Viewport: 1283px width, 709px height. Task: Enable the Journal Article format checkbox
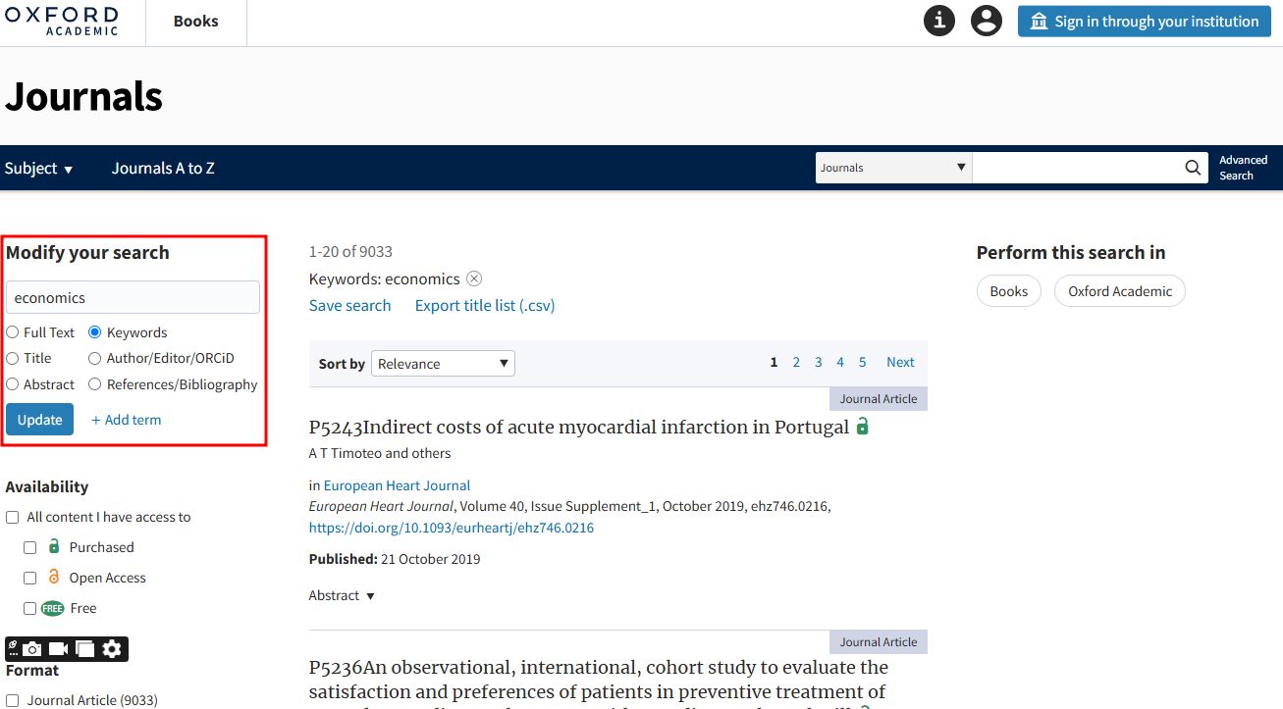(x=13, y=700)
